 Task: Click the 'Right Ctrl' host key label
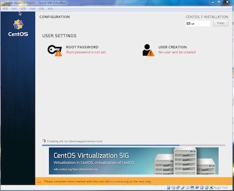[x=221, y=187]
